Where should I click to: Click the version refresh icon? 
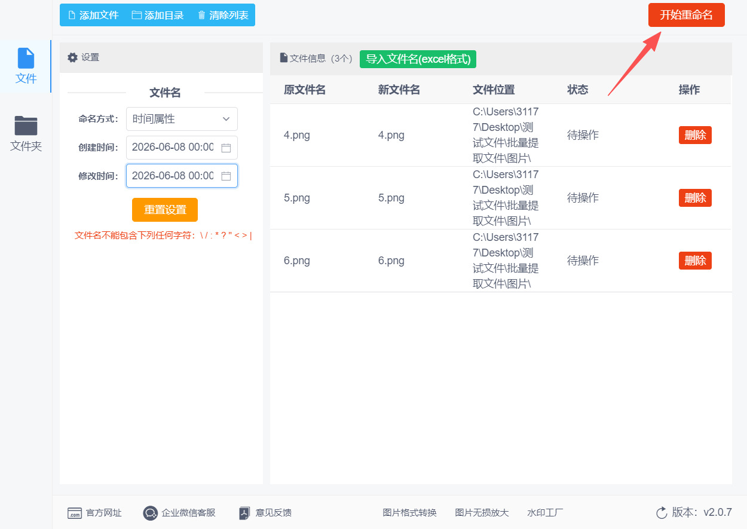[662, 513]
